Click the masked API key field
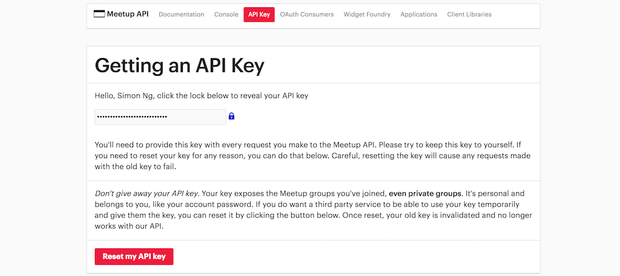 160,117
